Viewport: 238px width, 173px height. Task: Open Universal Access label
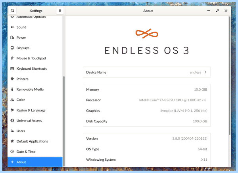click(29, 121)
